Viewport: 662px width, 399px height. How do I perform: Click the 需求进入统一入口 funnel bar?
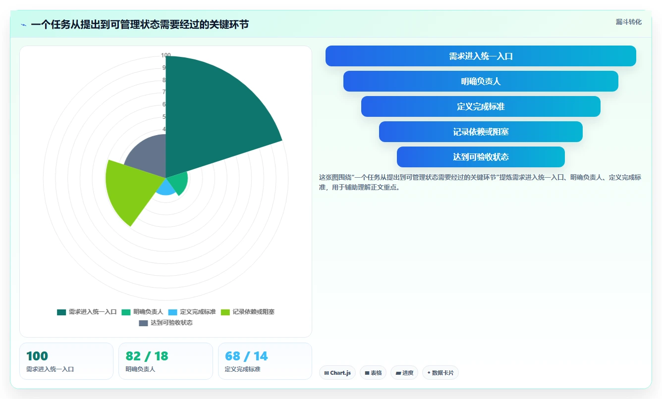(x=481, y=56)
